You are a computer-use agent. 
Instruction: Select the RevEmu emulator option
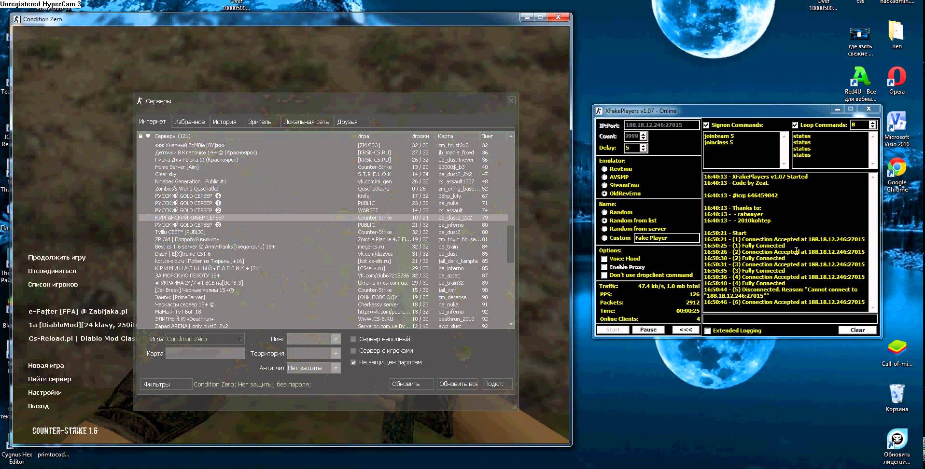[604, 169]
